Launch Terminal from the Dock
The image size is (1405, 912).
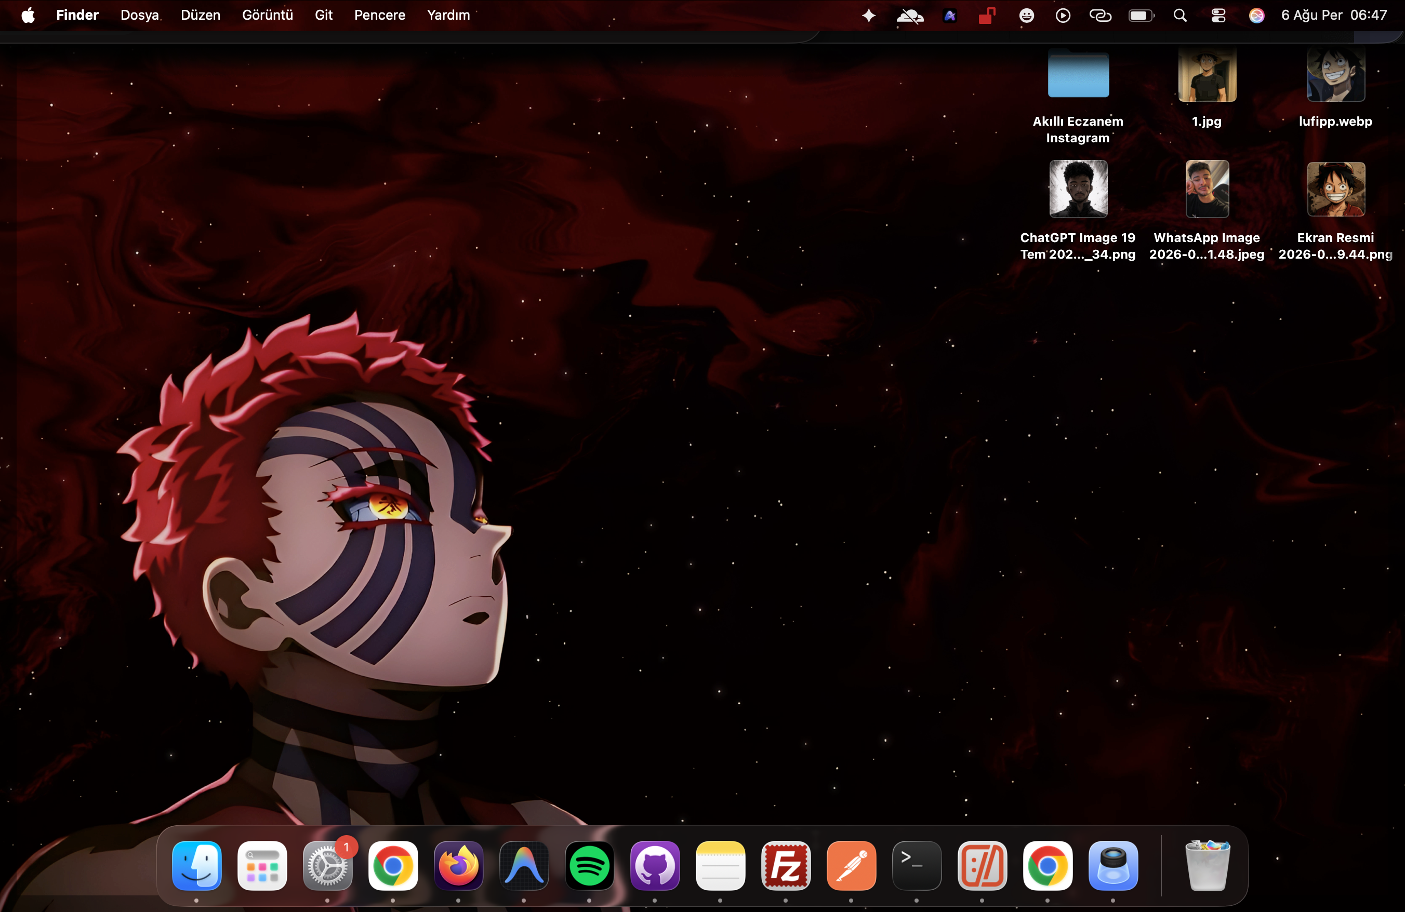click(917, 865)
